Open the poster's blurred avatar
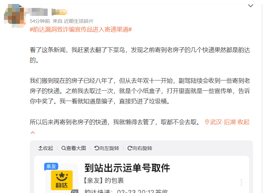 [x=14, y=16]
